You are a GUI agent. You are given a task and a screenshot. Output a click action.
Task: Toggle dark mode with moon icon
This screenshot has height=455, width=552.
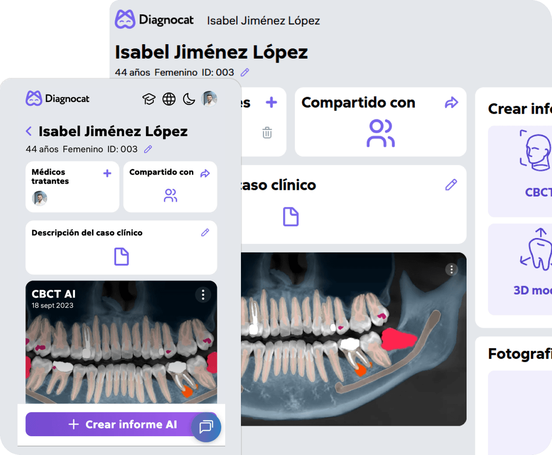pos(189,99)
